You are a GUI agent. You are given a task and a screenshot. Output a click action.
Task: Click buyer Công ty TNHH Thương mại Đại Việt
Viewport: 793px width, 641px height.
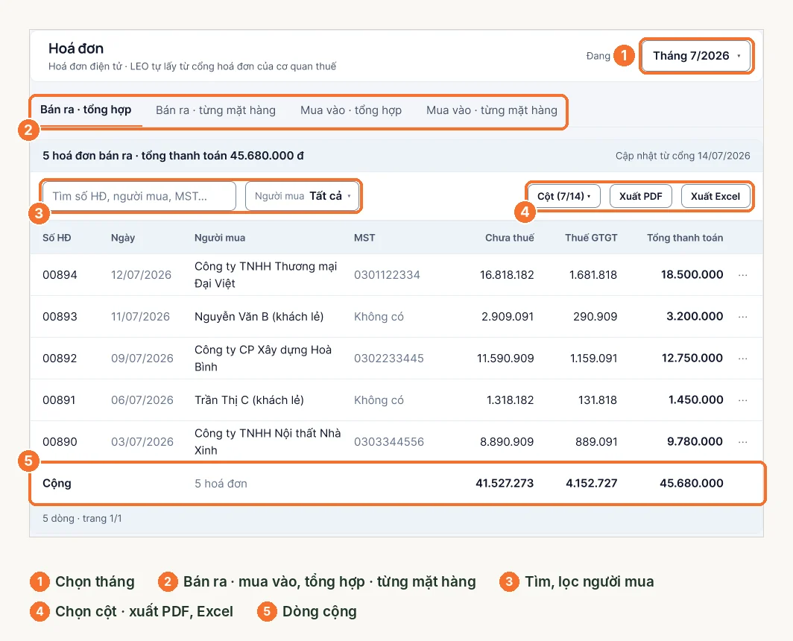(x=265, y=275)
